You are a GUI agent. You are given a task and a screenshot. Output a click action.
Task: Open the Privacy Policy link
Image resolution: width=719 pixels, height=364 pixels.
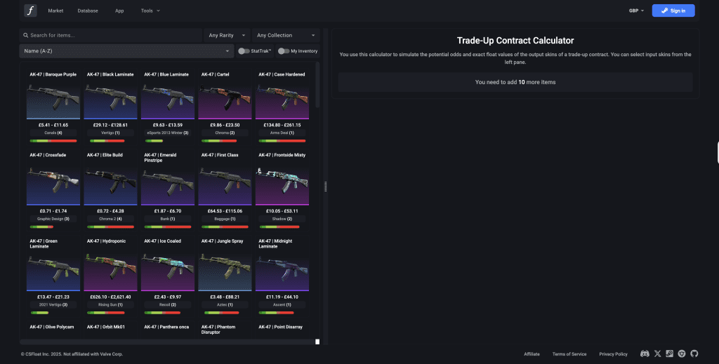tap(613, 354)
